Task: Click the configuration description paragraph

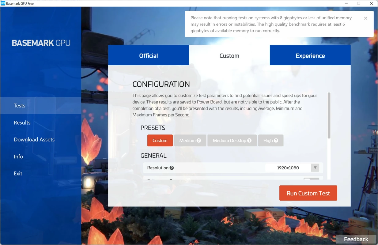Action: click(x=225, y=105)
